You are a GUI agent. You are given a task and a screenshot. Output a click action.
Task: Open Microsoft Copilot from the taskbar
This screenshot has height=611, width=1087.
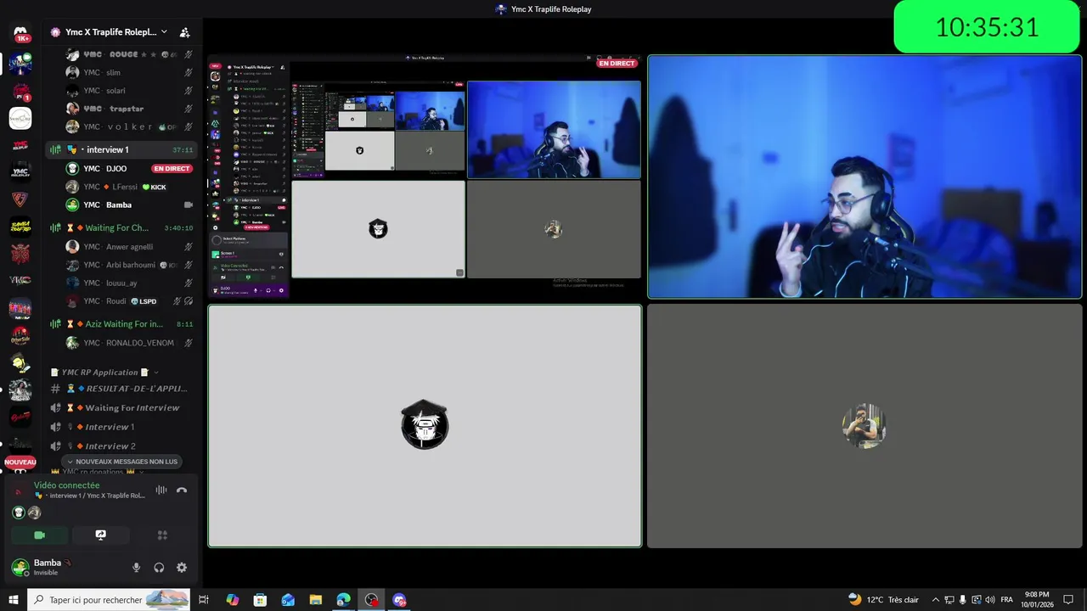232,600
